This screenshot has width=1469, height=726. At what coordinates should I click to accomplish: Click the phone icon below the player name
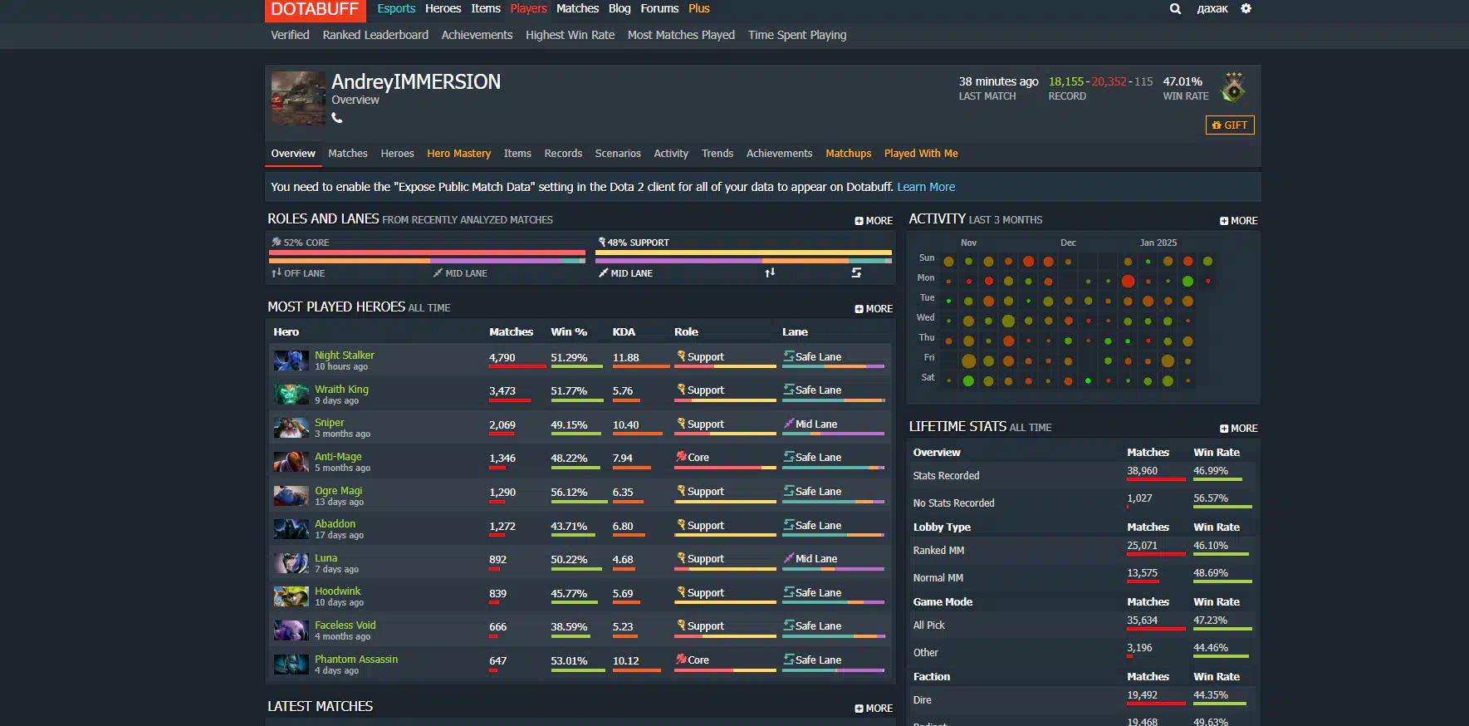point(337,118)
